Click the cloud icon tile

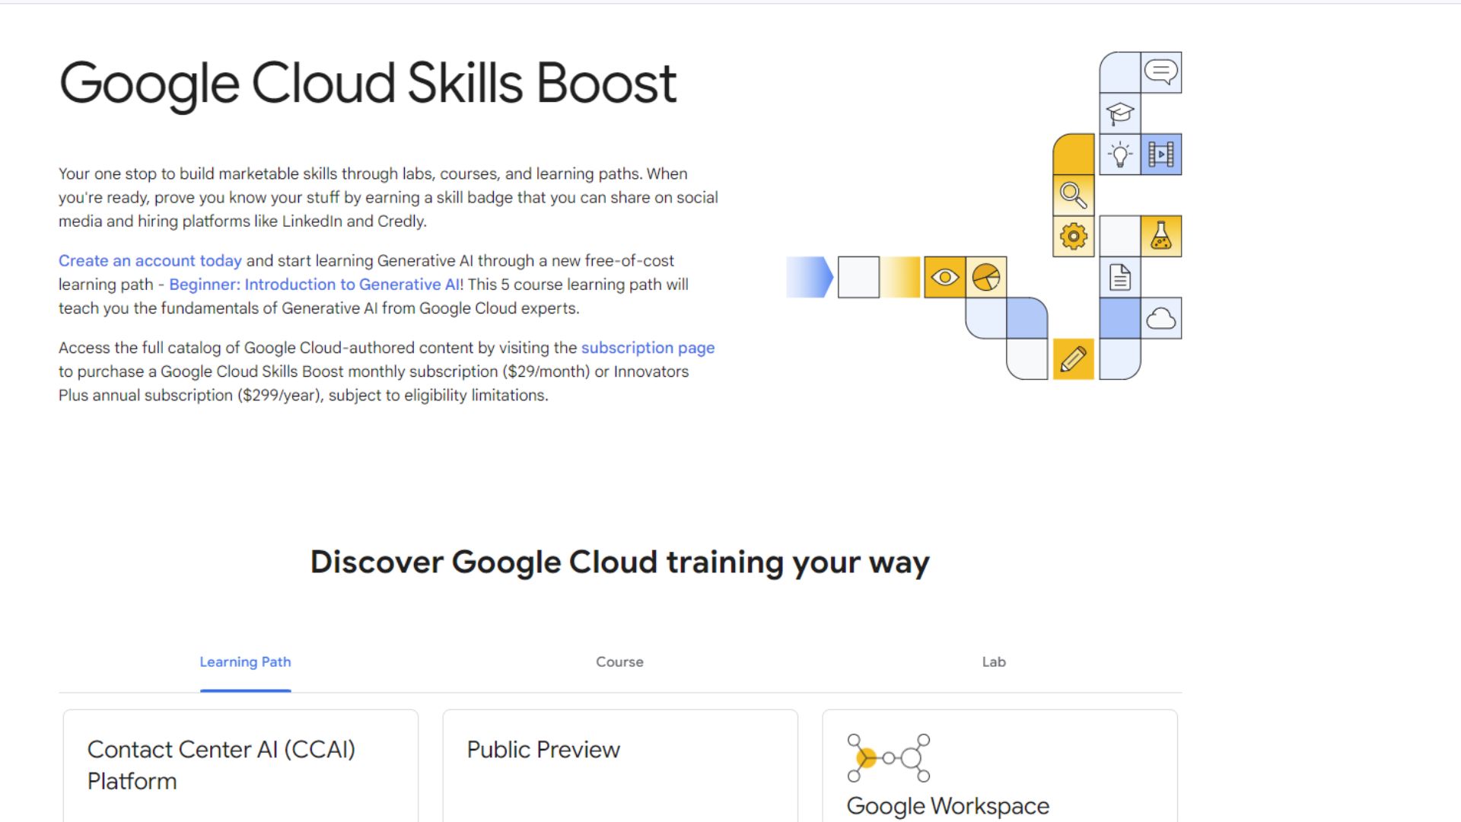(1161, 318)
